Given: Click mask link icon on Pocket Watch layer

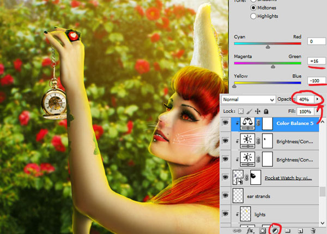Looking at the screenshot, I should pos(246,177).
